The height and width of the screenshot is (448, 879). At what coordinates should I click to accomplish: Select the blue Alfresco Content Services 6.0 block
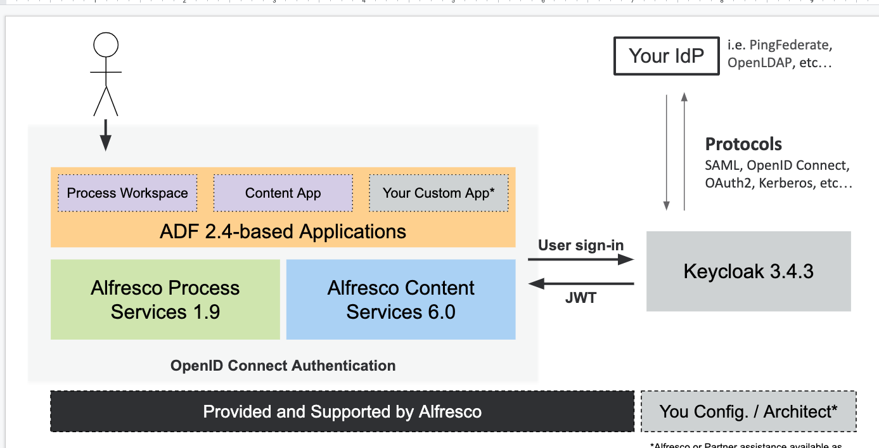coord(401,300)
